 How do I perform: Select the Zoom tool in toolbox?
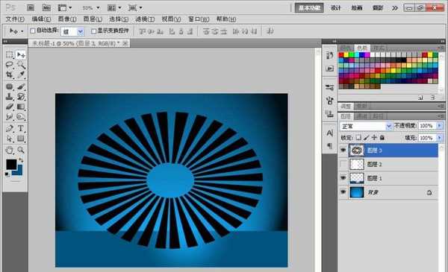coord(21,150)
